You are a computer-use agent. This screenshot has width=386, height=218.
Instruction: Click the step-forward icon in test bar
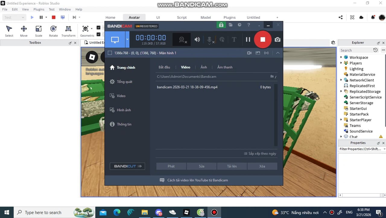74,17
